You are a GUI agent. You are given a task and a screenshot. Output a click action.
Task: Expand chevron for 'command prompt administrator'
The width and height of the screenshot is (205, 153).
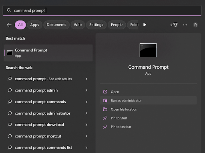[x=86, y=113]
